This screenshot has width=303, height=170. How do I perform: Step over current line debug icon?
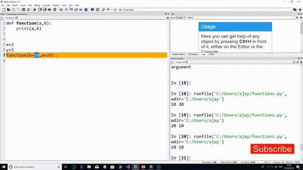66,9
